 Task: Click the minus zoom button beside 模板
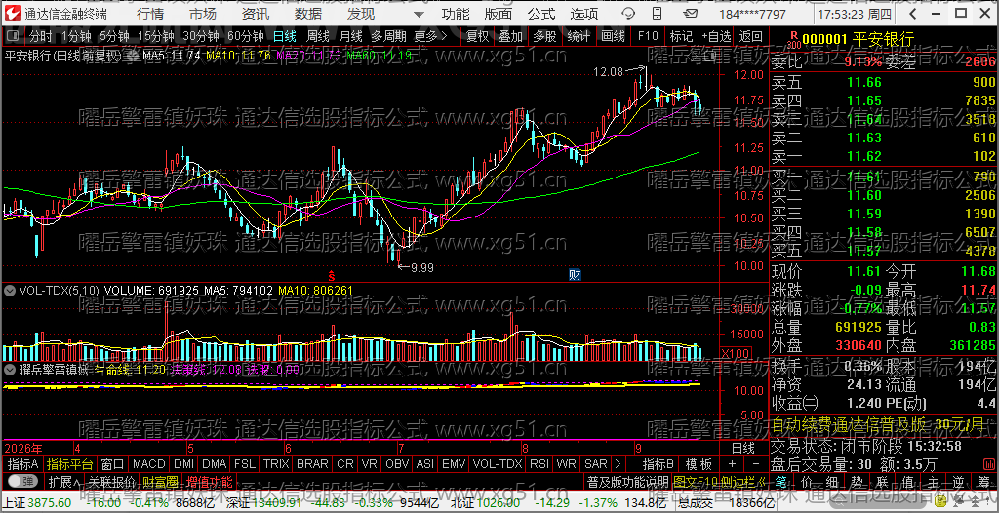pyautogui.click(x=756, y=464)
